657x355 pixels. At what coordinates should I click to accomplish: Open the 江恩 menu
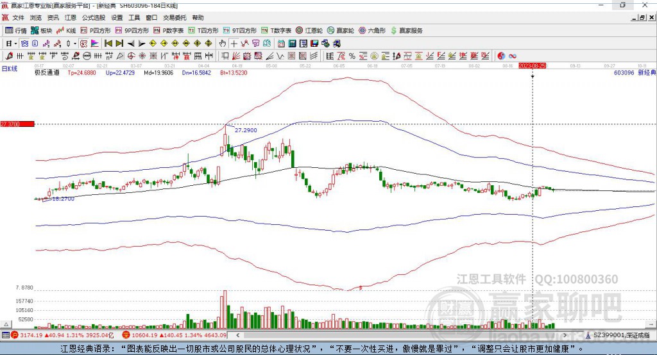pos(71,17)
